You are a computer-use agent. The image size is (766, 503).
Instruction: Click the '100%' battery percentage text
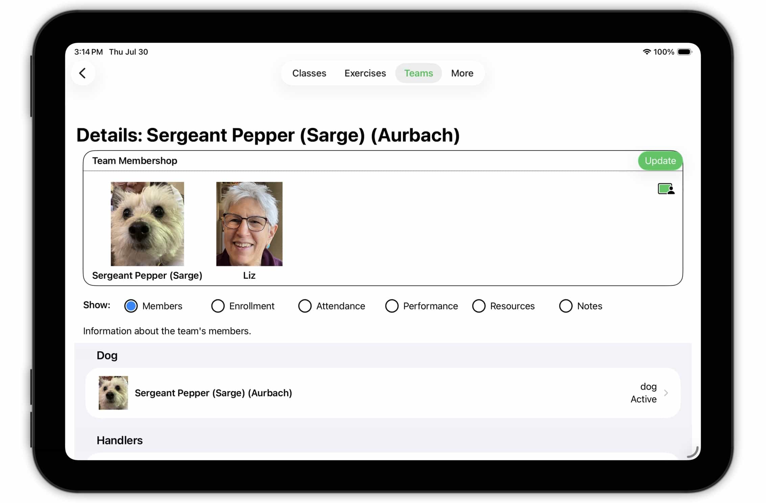(664, 52)
